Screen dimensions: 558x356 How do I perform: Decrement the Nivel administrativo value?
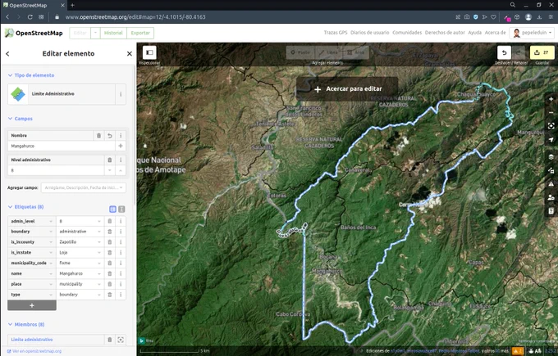pyautogui.click(x=110, y=170)
